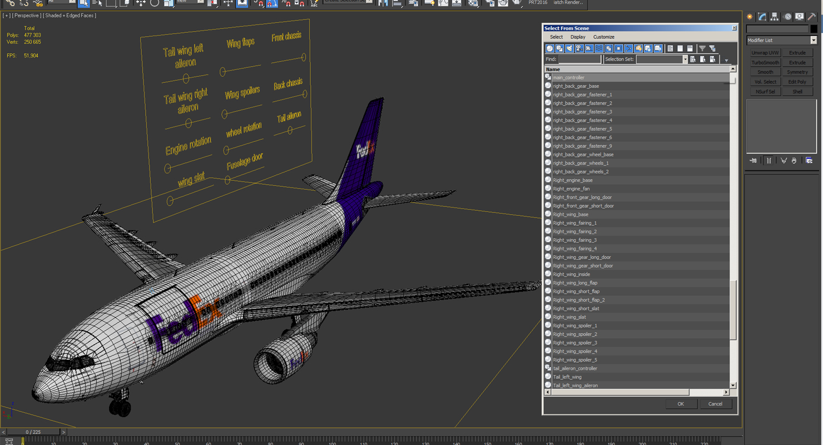Click Select All icon in dialog toolbar
This screenshot has width=823, height=445.
point(670,48)
